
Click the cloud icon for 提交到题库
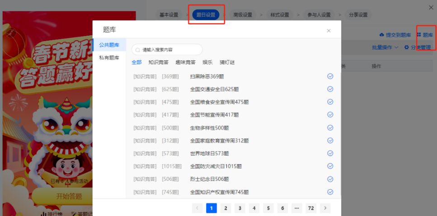(x=381, y=35)
